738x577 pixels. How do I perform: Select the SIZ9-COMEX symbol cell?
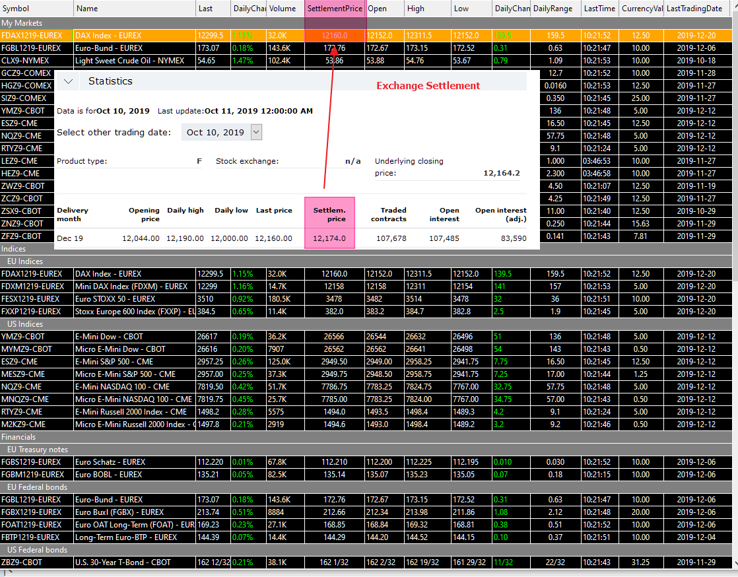pyautogui.click(x=27, y=98)
